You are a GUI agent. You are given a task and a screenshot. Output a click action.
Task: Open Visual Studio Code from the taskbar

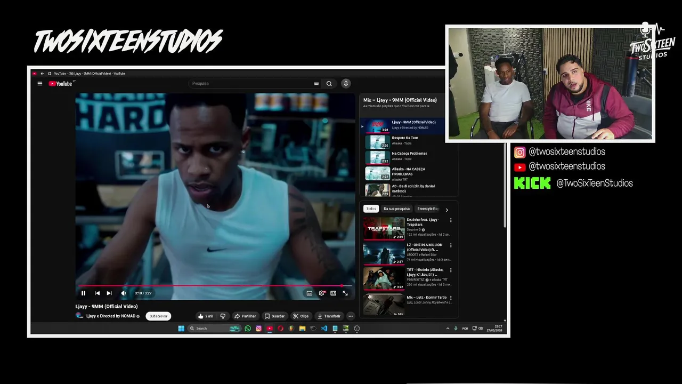pos(324,329)
